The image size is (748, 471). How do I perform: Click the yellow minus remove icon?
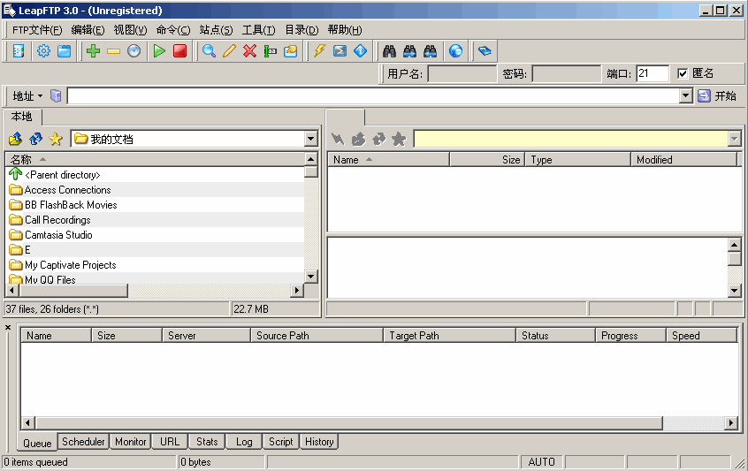click(113, 51)
